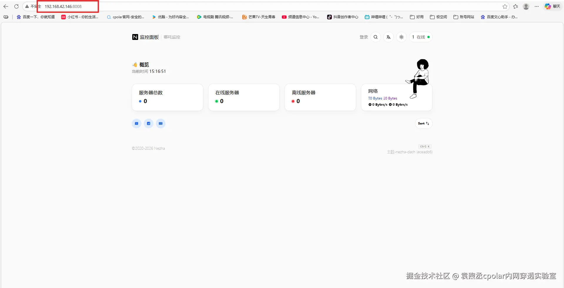The image size is (564, 288).
Task: Open the 哔哩哔哩 bookmark
Action: (x=384, y=17)
